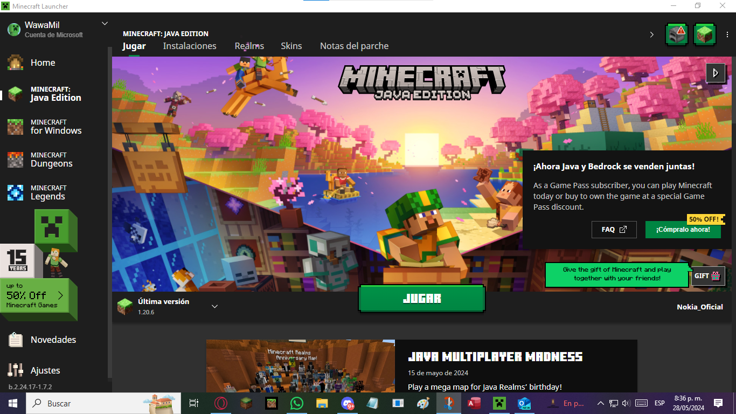Click the right chevron beside the furnace icon

(x=651, y=34)
